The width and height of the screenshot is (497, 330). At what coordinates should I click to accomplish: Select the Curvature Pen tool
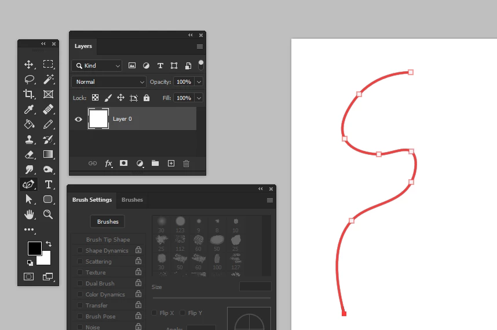(28, 184)
